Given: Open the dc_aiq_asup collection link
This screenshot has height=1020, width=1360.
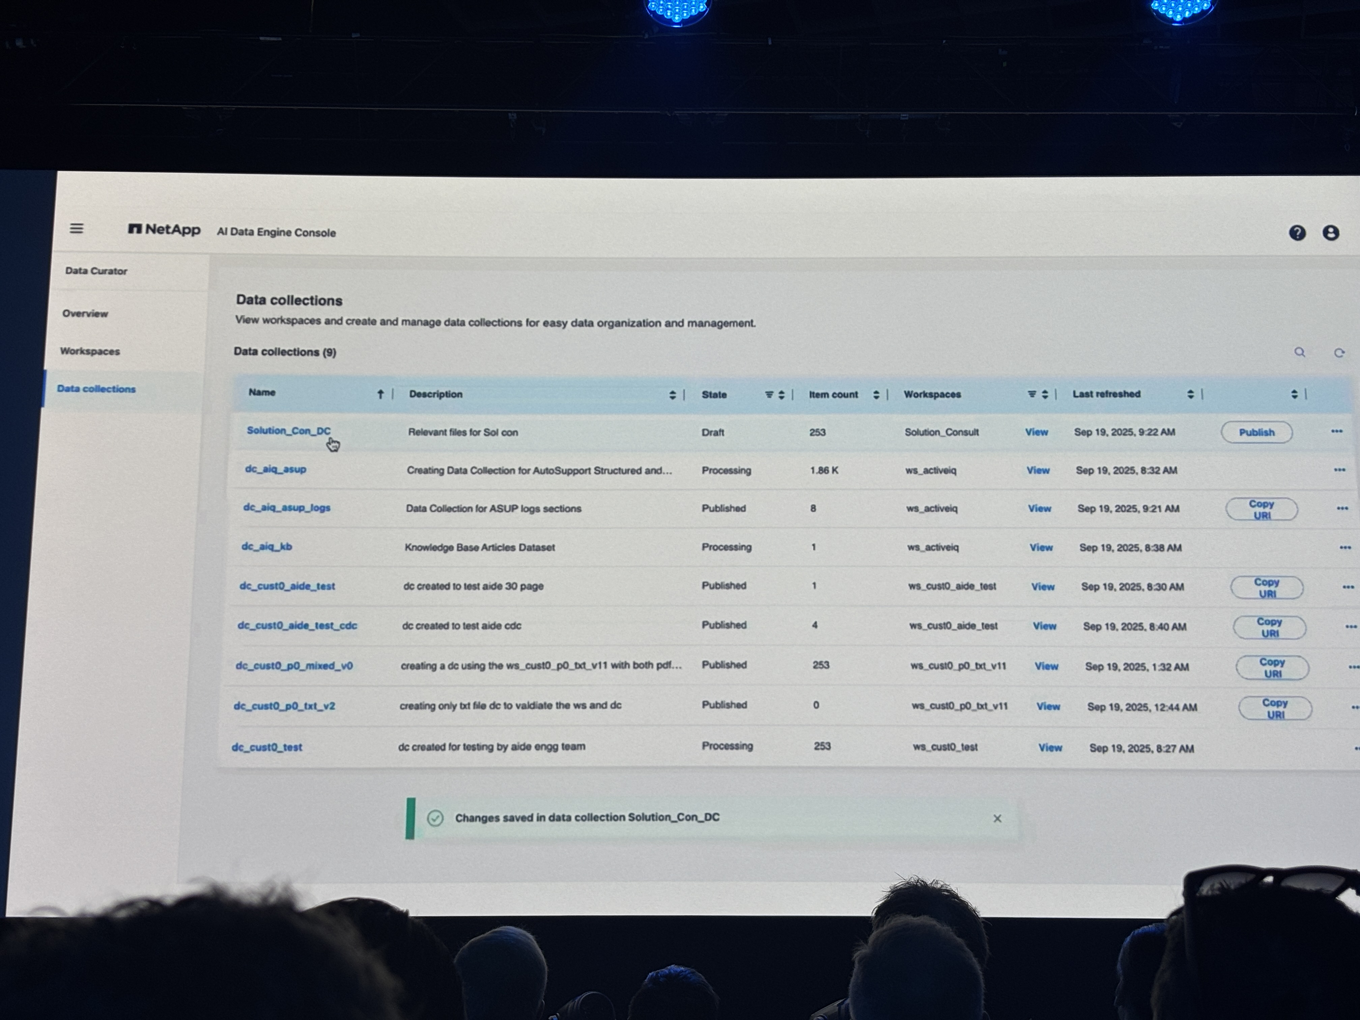Looking at the screenshot, I should tap(276, 469).
